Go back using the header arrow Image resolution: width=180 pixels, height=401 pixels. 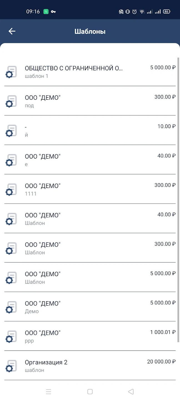(x=12, y=31)
